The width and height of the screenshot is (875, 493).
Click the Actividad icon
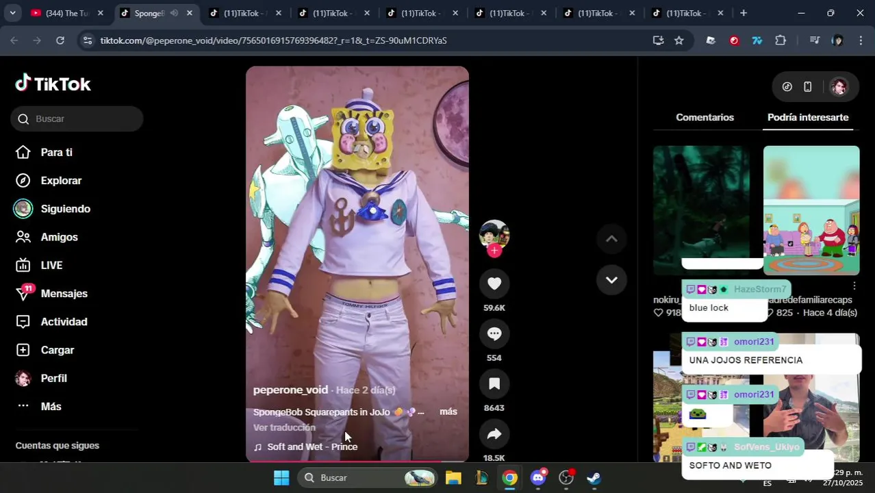point(23,322)
